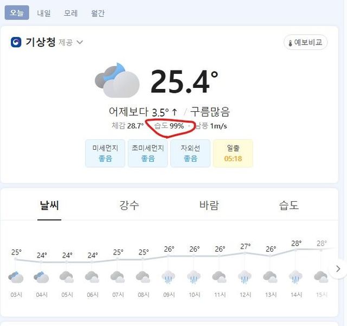The width and height of the screenshot is (347, 326).
Task: Select the 오늘 tab
Action: pos(17,12)
